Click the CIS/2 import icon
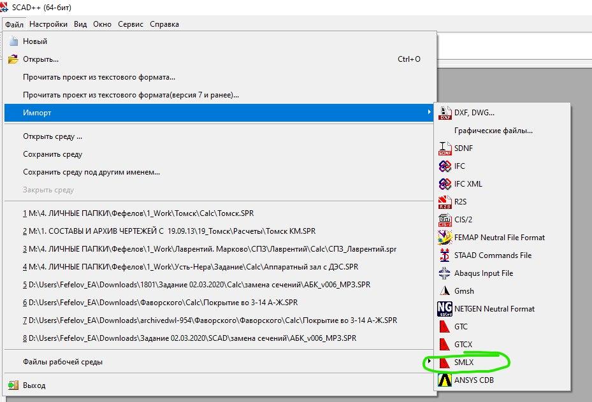592x402 pixels. pyautogui.click(x=445, y=220)
